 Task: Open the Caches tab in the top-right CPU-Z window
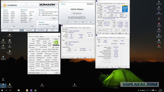pos(101,3)
